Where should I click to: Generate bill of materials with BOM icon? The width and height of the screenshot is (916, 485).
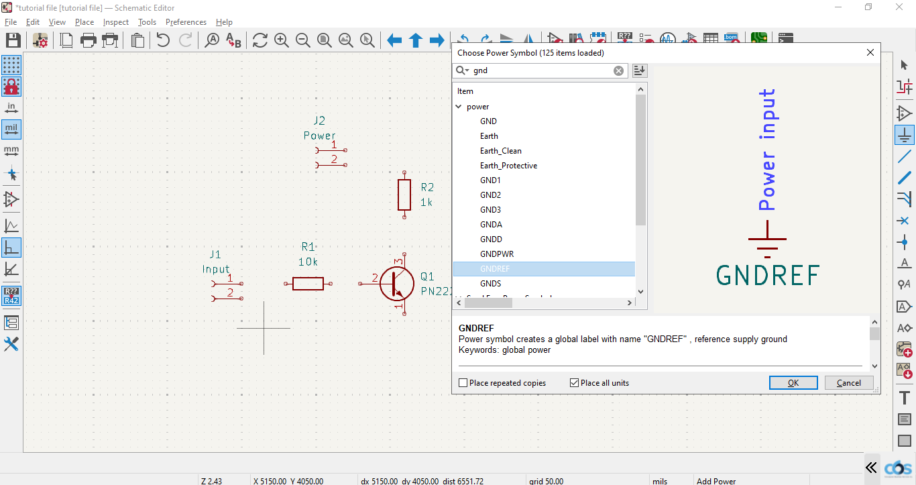point(732,39)
